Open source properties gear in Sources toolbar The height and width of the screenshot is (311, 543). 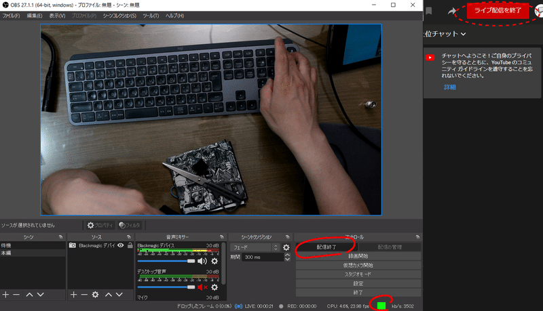tap(95, 295)
